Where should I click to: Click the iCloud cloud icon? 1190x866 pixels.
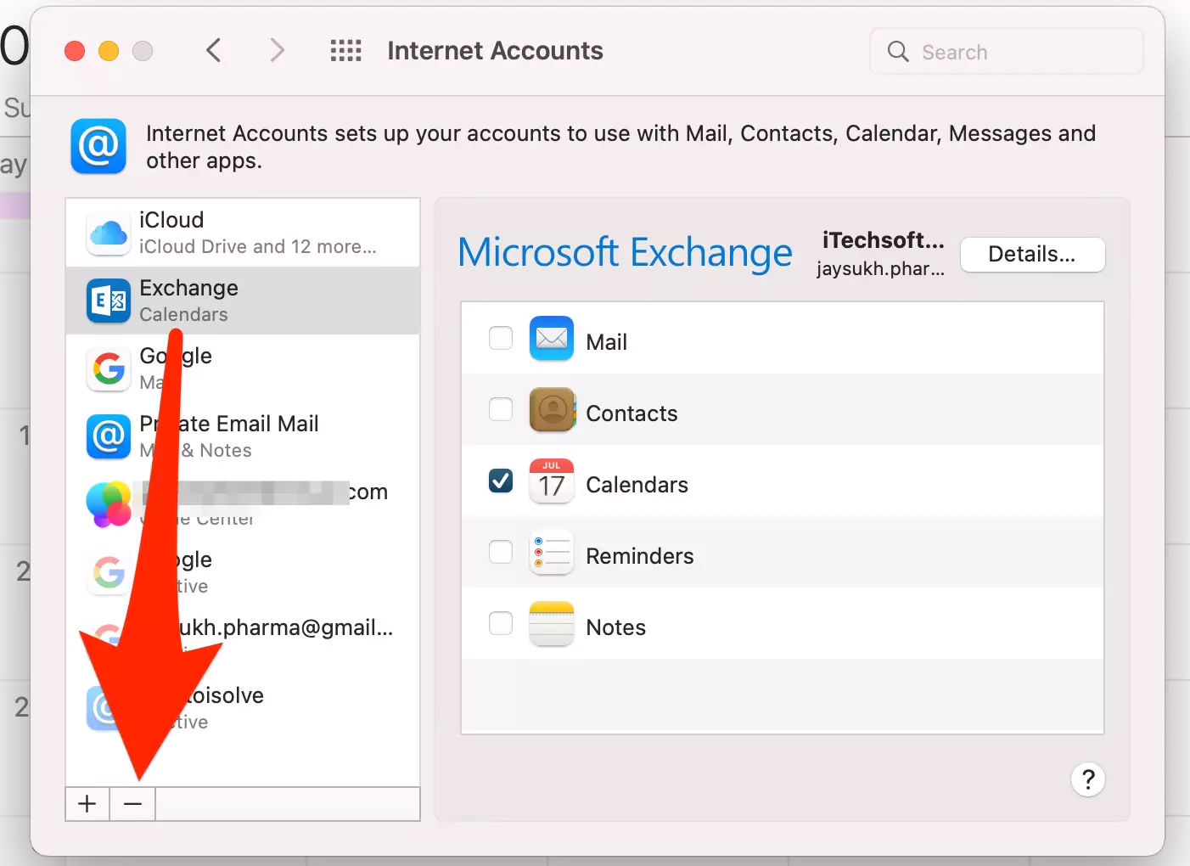tap(109, 233)
